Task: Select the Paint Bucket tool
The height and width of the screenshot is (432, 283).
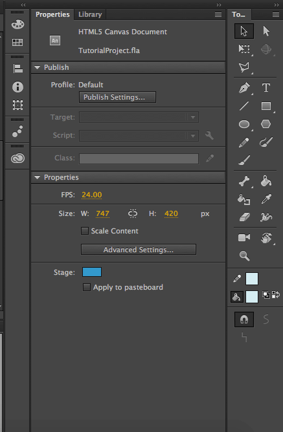Action: click(x=266, y=181)
